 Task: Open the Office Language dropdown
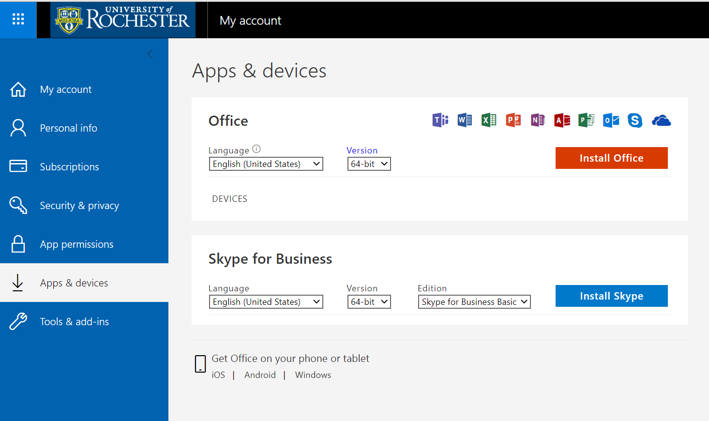coord(266,164)
